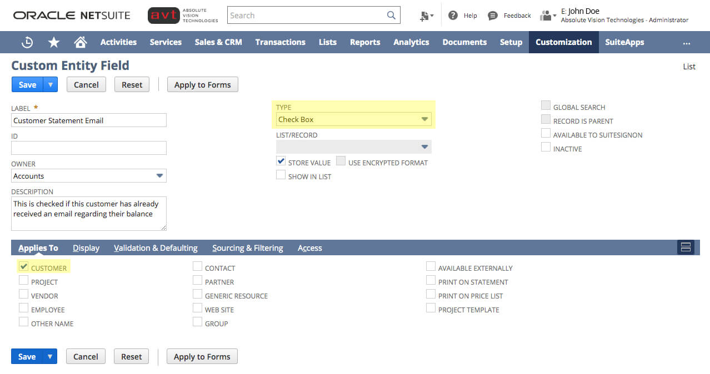The height and width of the screenshot is (374, 710).
Task: Open the Recent Records clock icon
Action: click(27, 42)
